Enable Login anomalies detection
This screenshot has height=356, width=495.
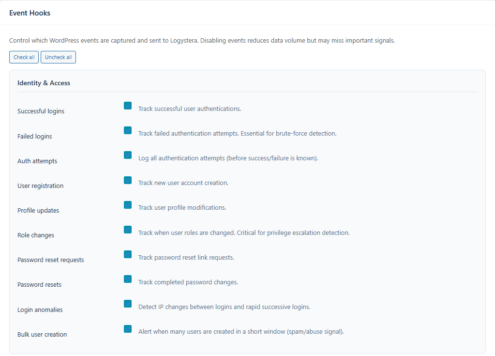coord(127,303)
